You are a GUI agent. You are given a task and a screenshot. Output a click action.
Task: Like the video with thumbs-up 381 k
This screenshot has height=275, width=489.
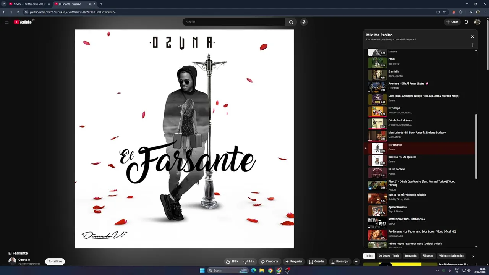coord(232,262)
